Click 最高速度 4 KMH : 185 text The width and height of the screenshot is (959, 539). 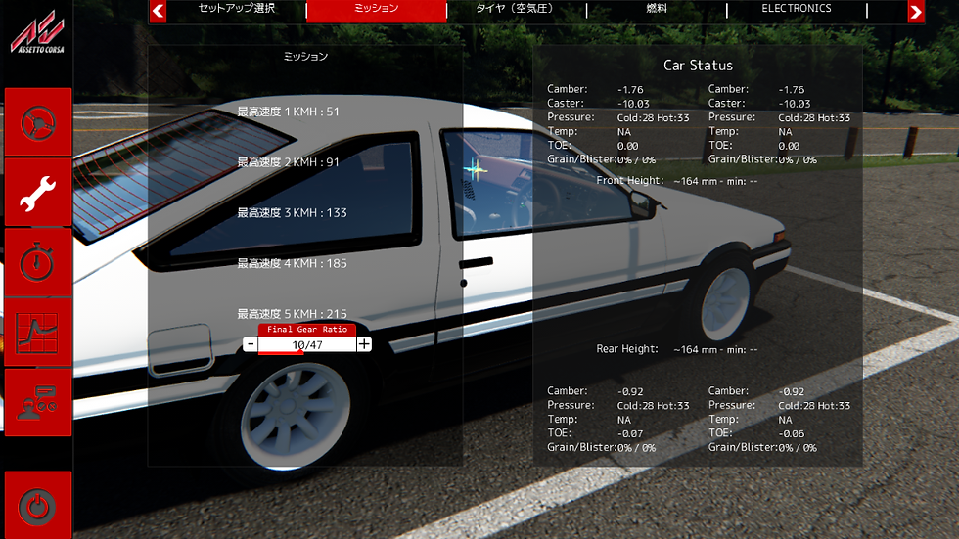[292, 264]
